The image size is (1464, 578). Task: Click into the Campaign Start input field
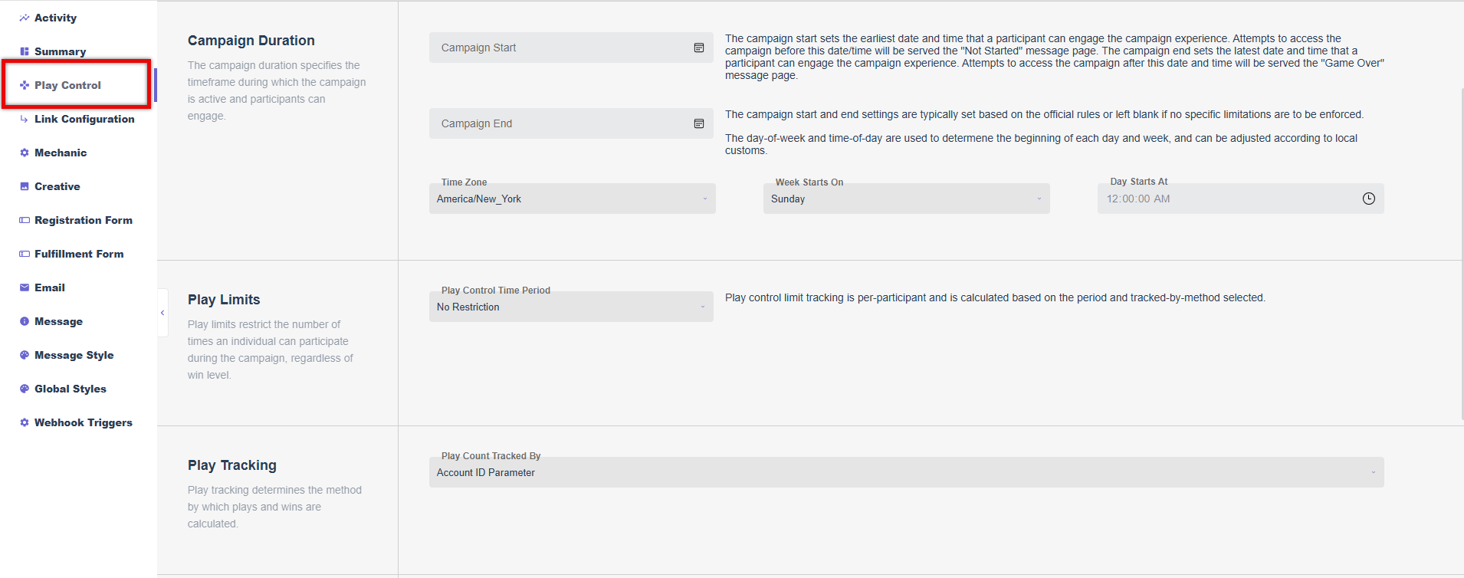point(571,48)
